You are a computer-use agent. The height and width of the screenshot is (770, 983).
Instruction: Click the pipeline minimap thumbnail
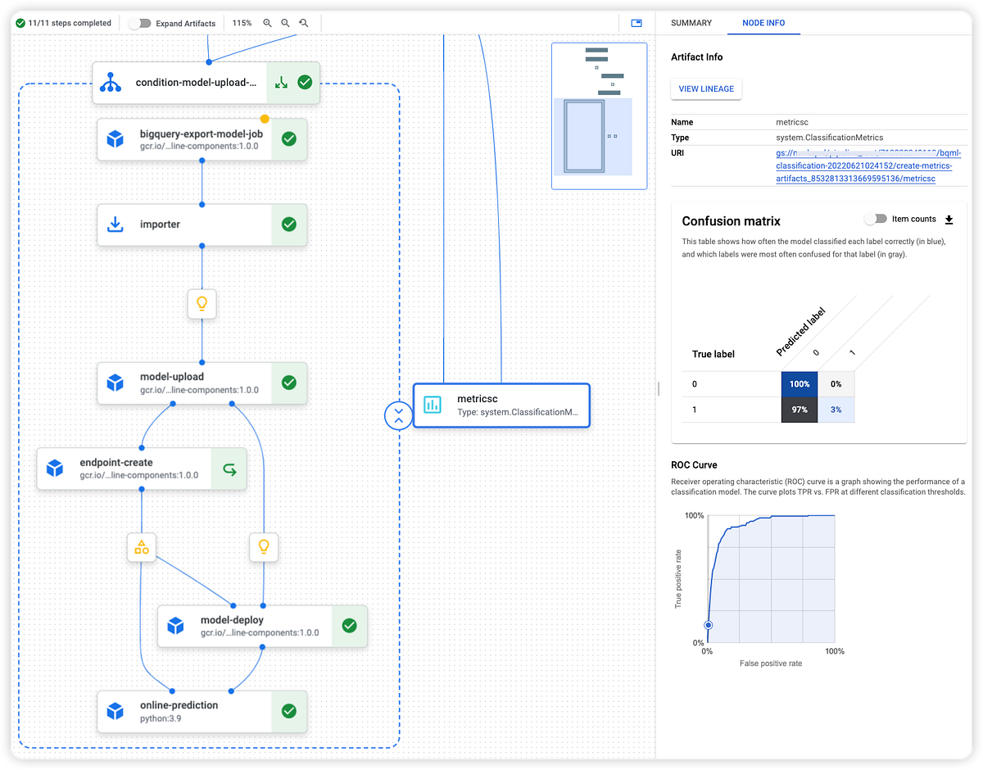click(599, 115)
